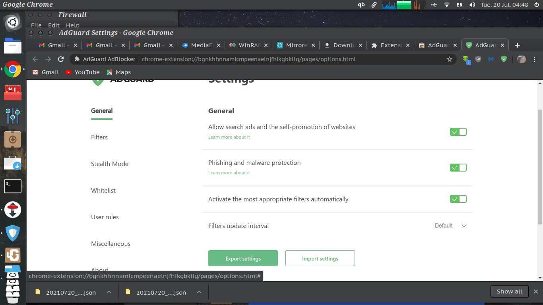Open the Malwarebytes extension icon

point(491,59)
